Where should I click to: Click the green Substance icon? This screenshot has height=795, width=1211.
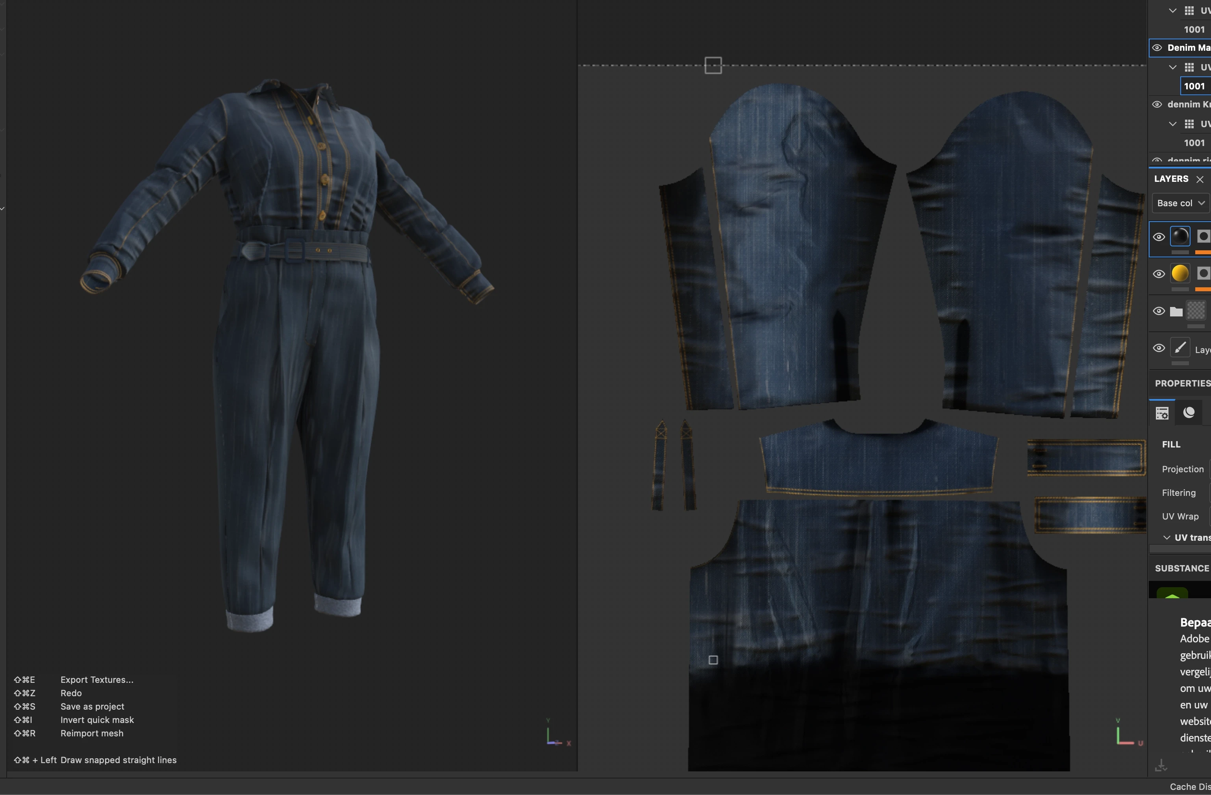[x=1172, y=593]
